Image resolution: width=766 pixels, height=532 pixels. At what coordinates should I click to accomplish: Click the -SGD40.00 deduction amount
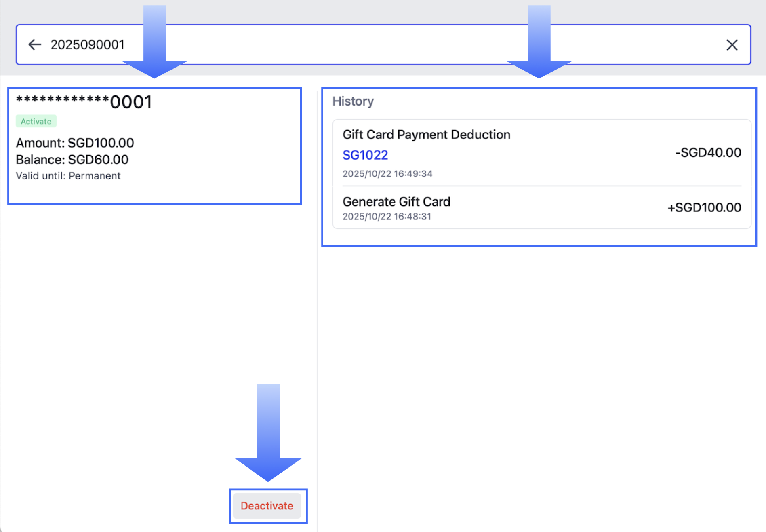[x=708, y=152]
